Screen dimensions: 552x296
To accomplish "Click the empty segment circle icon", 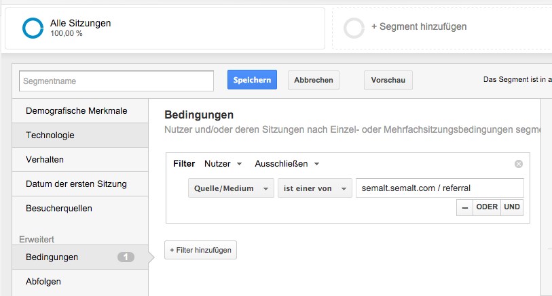I will point(354,28).
